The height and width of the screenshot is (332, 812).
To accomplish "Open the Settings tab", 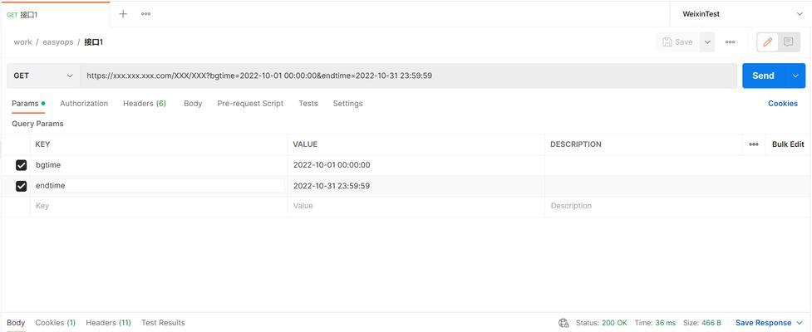I will click(x=347, y=104).
